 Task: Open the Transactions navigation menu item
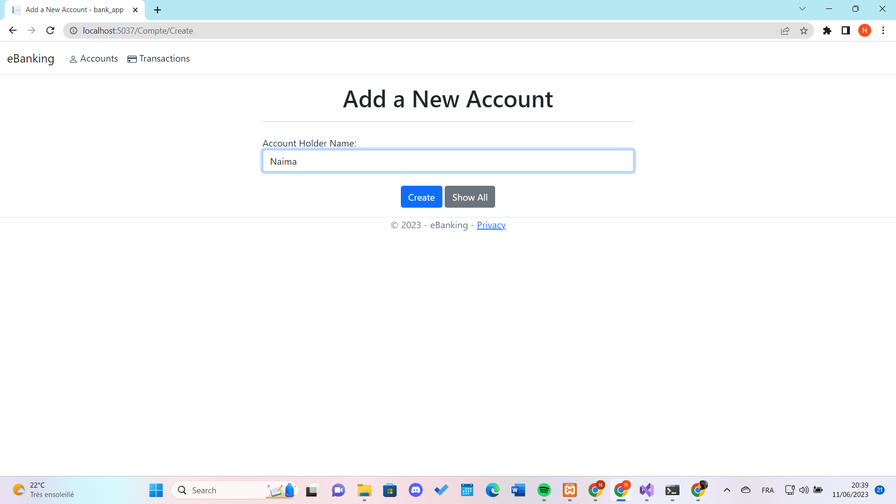coord(159,59)
